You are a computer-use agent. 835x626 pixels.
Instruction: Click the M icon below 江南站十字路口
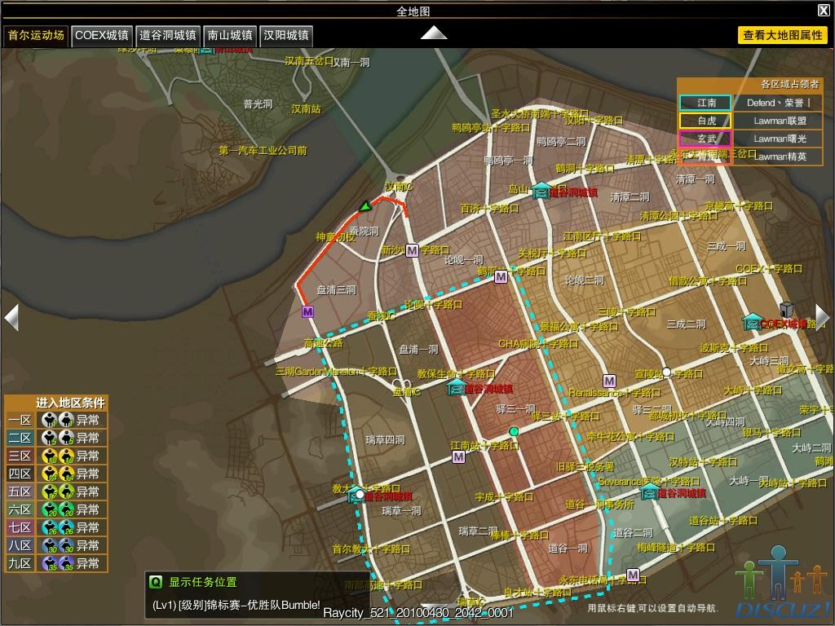pyautogui.click(x=458, y=456)
